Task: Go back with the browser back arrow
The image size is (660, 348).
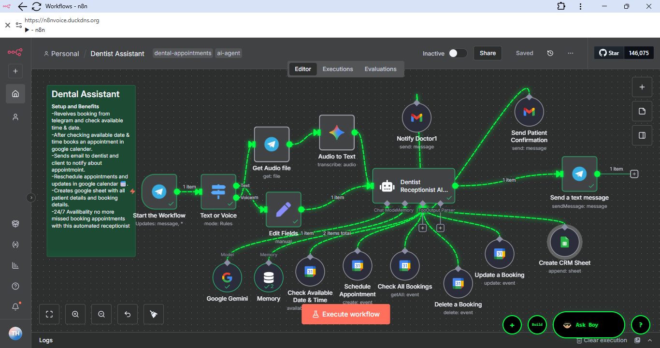Action: pos(22,6)
